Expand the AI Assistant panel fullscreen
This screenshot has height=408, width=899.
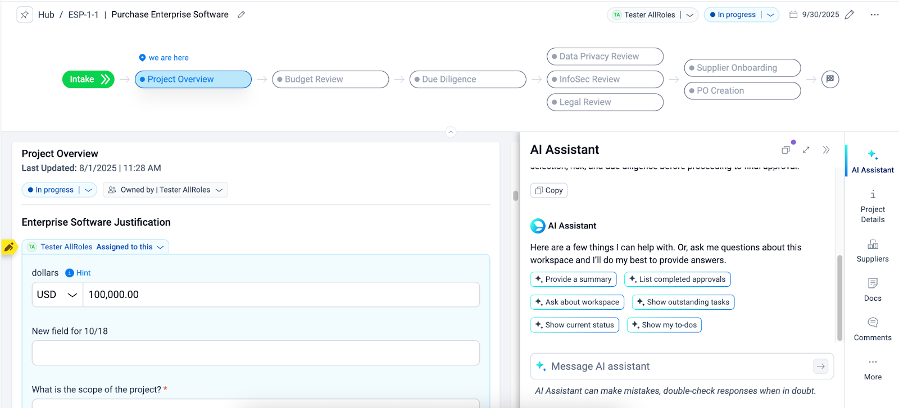[806, 150]
